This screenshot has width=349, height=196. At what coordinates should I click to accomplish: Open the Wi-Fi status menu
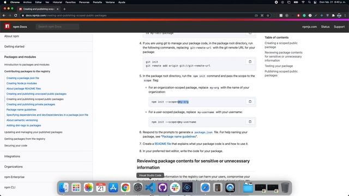coord(303,2)
